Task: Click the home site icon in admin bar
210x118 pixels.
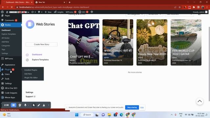Action: pyautogui.click(x=7, y=12)
